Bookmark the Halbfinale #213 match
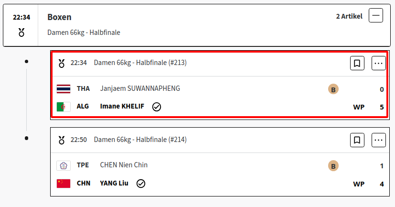This screenshot has height=207, width=395. click(357, 63)
